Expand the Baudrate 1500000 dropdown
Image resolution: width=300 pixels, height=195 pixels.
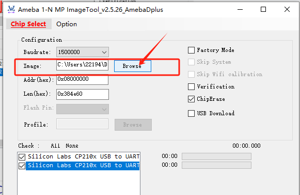(83, 52)
